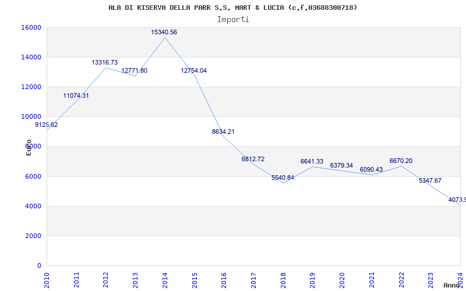
Task: Click the x-axis year 2010
Action: (47, 280)
